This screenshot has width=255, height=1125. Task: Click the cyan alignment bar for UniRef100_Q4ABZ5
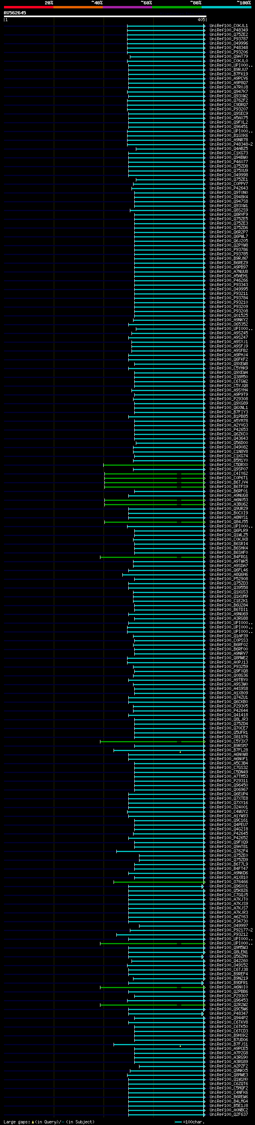(x=171, y=149)
